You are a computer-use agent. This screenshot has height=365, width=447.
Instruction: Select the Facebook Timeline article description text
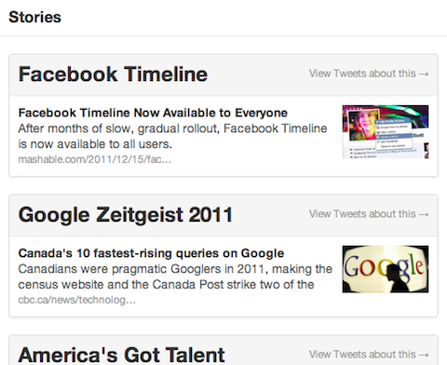click(x=172, y=136)
